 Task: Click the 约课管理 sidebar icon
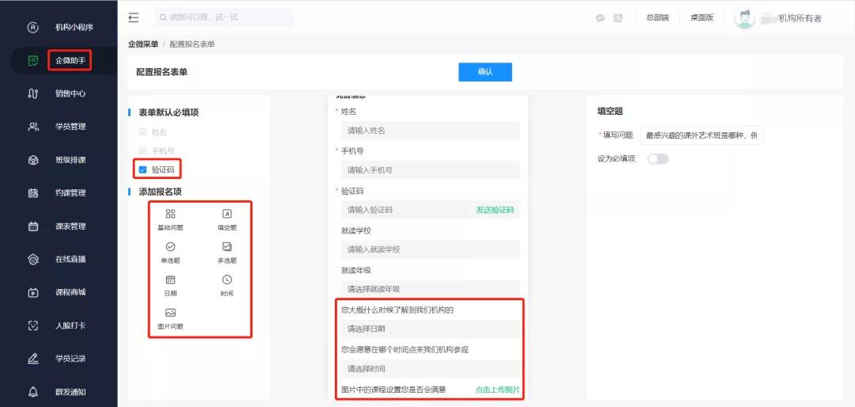32,193
